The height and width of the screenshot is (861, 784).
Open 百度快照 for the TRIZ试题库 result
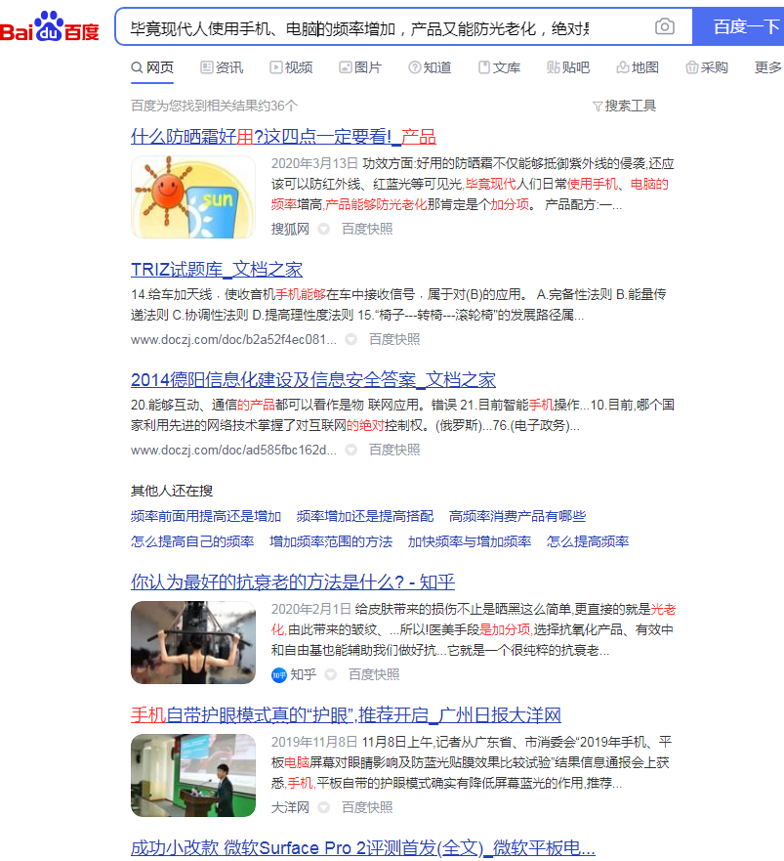click(394, 339)
